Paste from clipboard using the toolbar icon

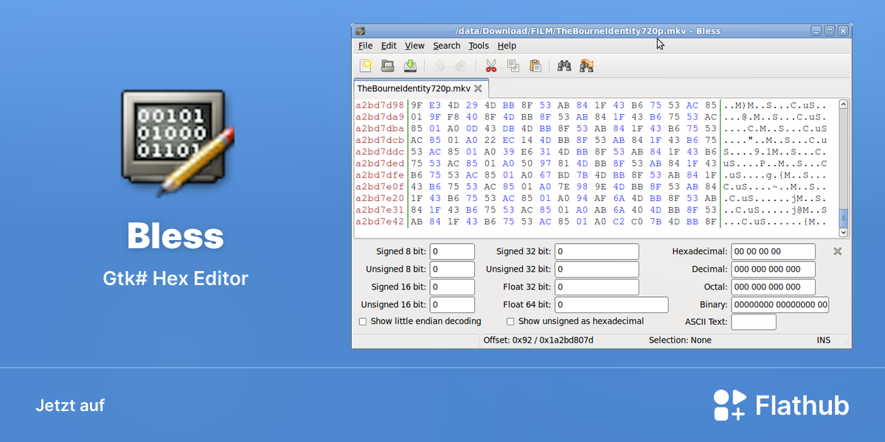click(535, 66)
